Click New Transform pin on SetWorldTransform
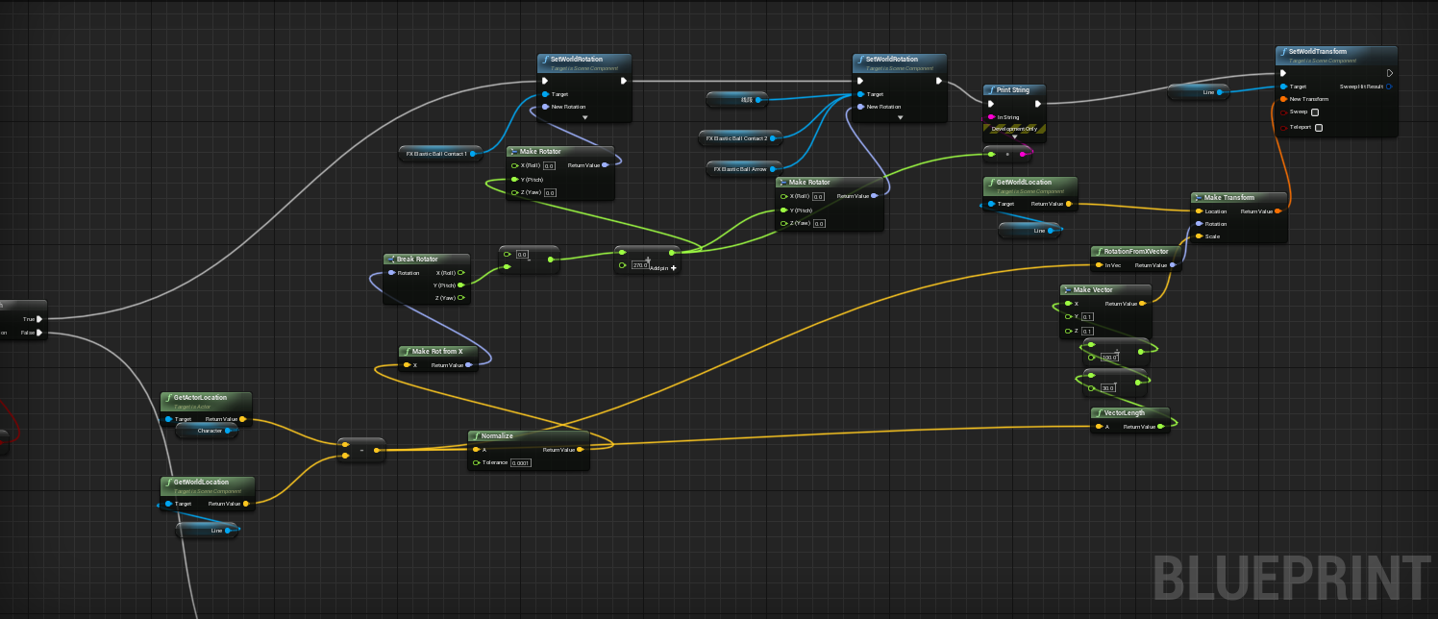This screenshot has height=619, width=1438. pyautogui.click(x=1283, y=99)
